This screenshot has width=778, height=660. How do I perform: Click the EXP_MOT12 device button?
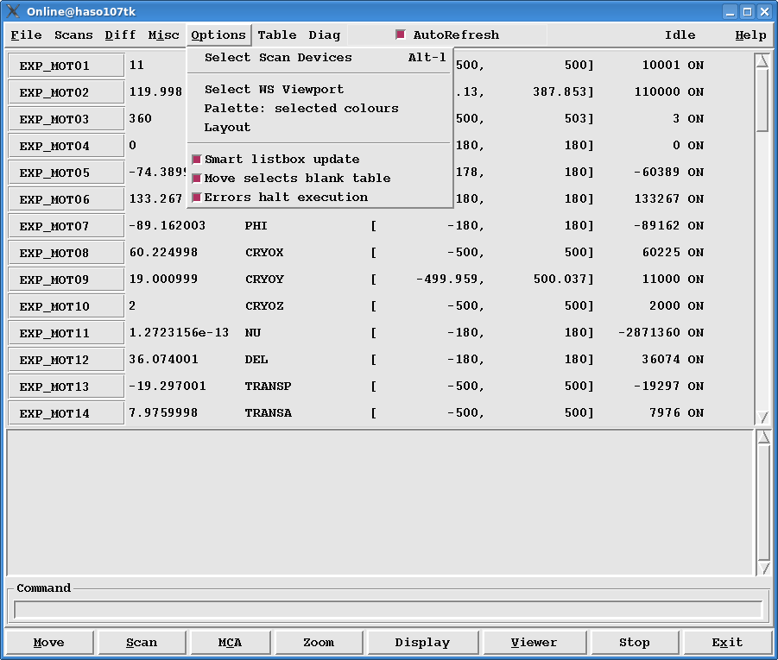pyautogui.click(x=66, y=360)
